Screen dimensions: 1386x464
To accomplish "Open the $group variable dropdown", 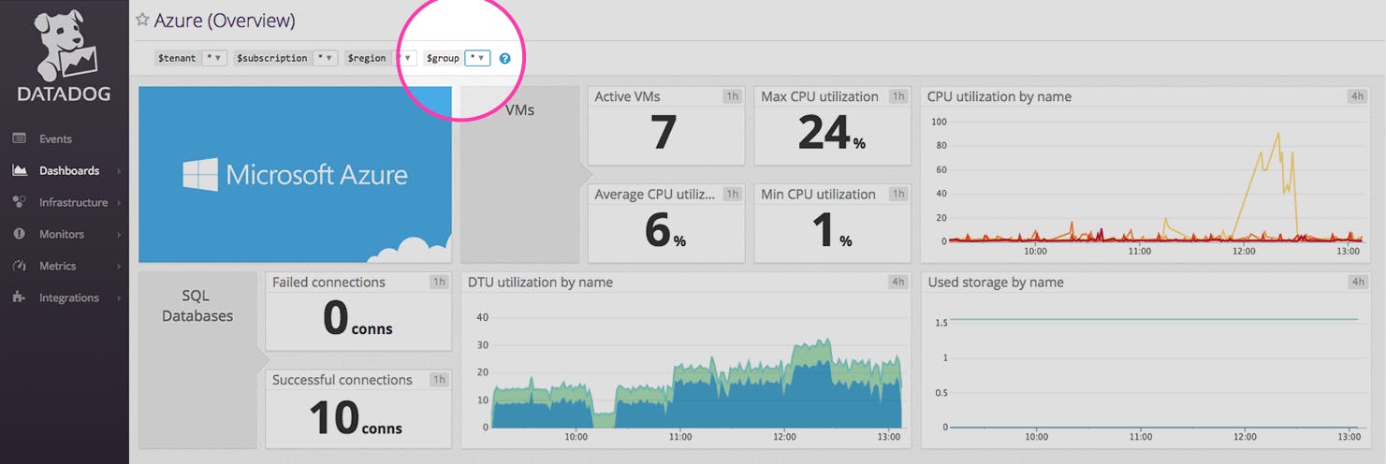I will pos(477,58).
